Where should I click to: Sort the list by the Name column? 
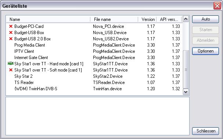pos(48,19)
